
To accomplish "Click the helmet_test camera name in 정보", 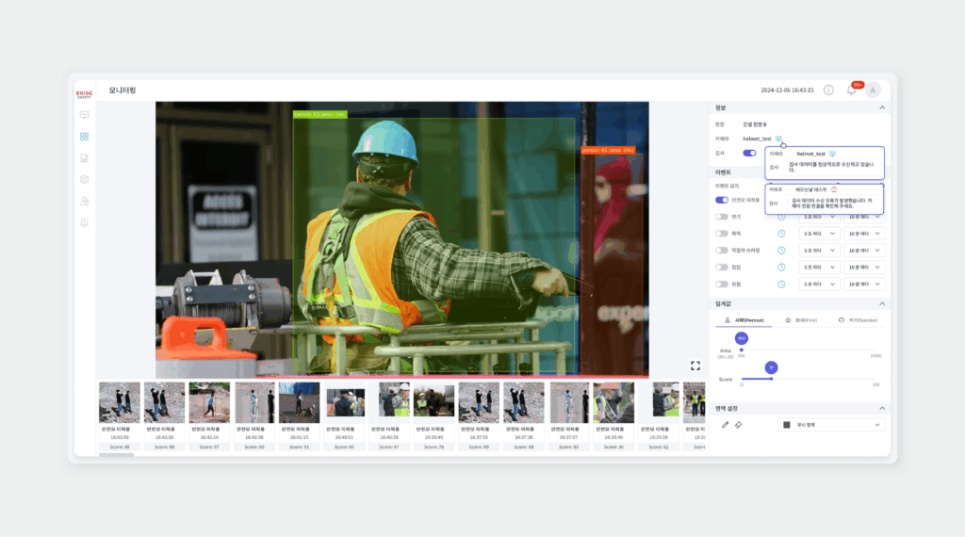I will pos(757,139).
